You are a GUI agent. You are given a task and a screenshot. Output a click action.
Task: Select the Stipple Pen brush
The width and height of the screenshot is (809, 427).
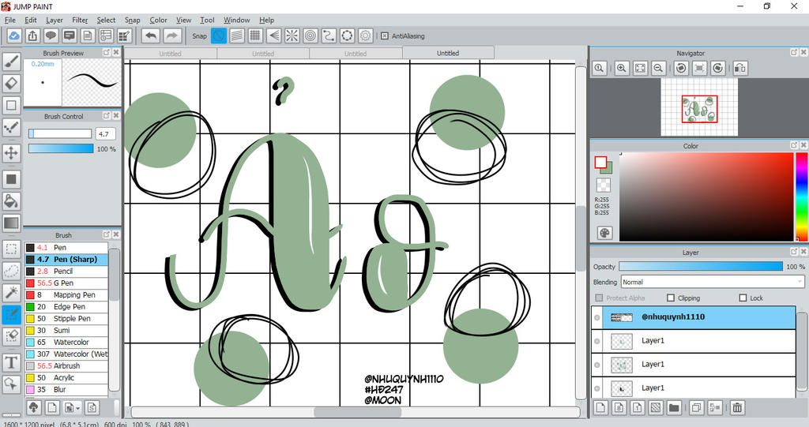[66, 319]
